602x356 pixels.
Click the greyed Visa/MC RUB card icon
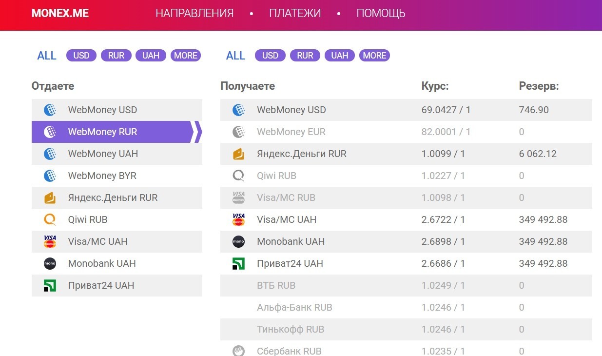click(238, 198)
